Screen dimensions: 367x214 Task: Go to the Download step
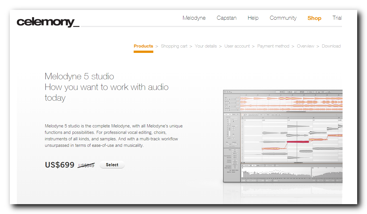pos(331,46)
